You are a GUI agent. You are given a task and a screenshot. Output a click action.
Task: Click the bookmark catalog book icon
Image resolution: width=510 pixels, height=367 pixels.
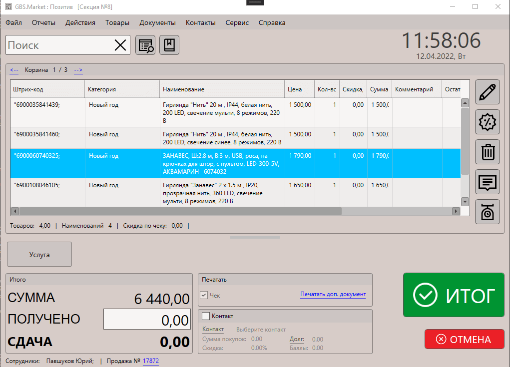(x=169, y=45)
